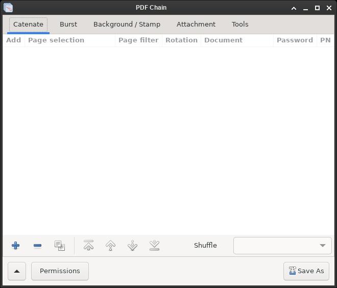Image resolution: width=337 pixels, height=288 pixels.
Task: Roll up window with title bar caret
Action: (x=294, y=8)
